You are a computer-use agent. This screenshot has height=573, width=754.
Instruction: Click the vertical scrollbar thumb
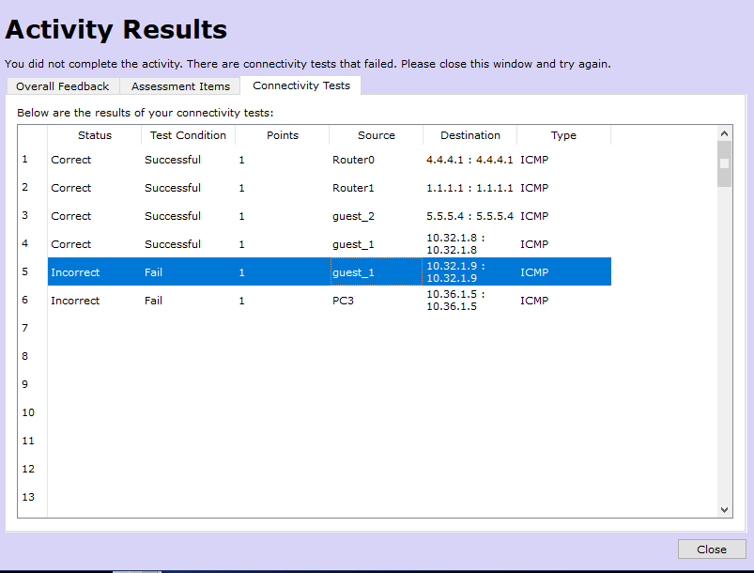[x=724, y=163]
